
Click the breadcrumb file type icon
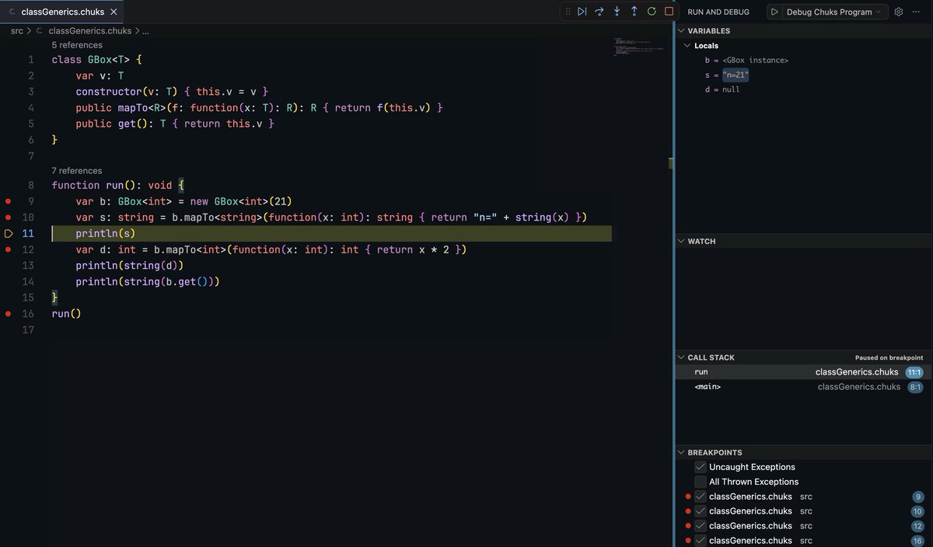pos(40,31)
